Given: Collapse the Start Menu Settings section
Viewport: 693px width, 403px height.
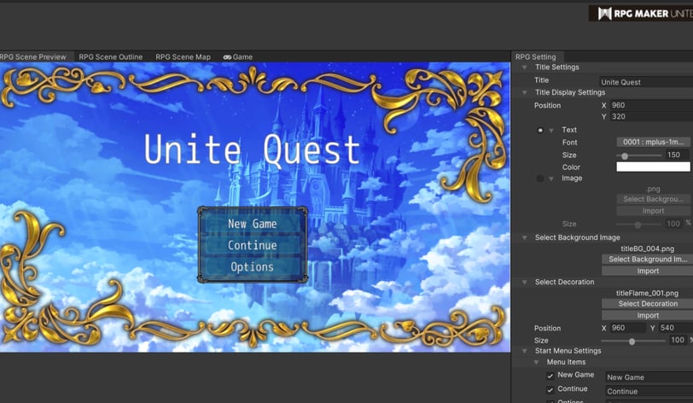Looking at the screenshot, I should coord(524,351).
